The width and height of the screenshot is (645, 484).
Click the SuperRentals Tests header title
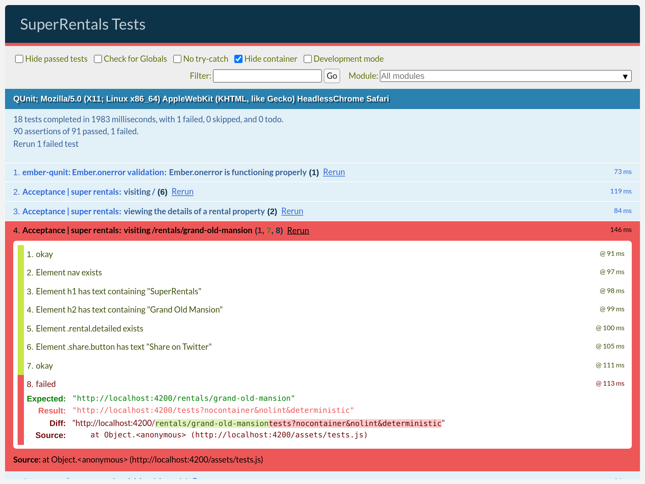[83, 24]
